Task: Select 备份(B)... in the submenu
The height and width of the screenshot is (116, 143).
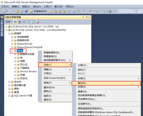Action: (x=106, y=83)
